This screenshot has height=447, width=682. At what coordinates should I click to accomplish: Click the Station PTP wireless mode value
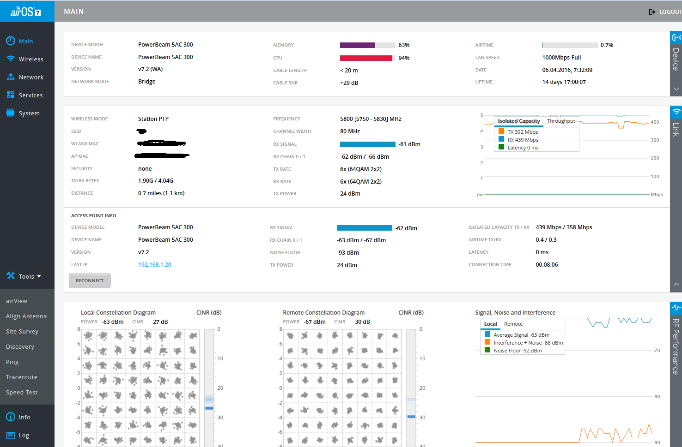point(153,119)
